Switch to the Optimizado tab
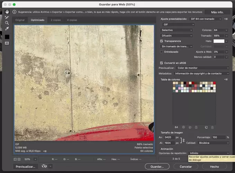The image size is (235, 173). coord(38,20)
